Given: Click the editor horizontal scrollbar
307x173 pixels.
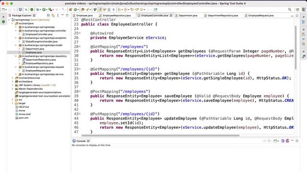Looking at the screenshot, I should (x=160, y=136).
